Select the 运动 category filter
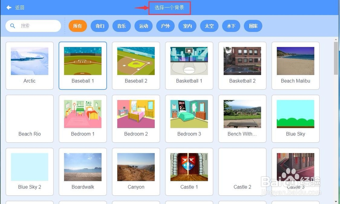Viewport: 340px width, 204px height. coord(143,26)
